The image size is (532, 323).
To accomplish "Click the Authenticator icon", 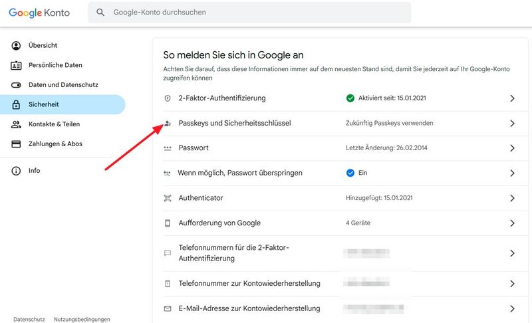I will pyautogui.click(x=168, y=198).
